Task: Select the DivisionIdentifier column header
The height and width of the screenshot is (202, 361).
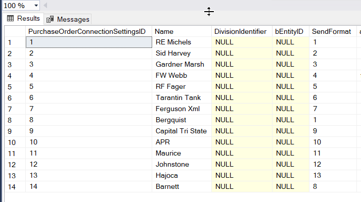Action: pyautogui.click(x=242, y=31)
